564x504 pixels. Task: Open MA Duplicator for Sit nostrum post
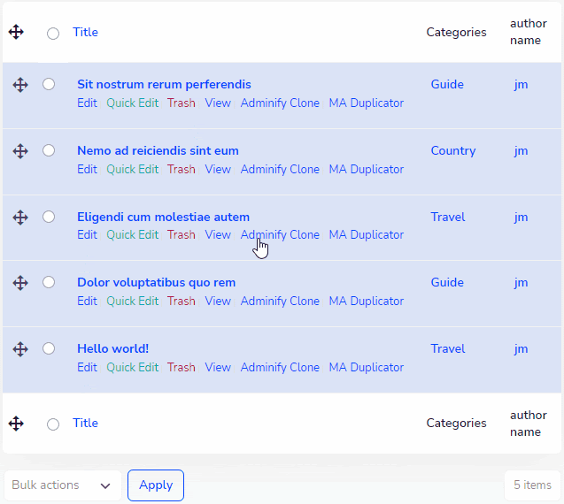click(366, 103)
